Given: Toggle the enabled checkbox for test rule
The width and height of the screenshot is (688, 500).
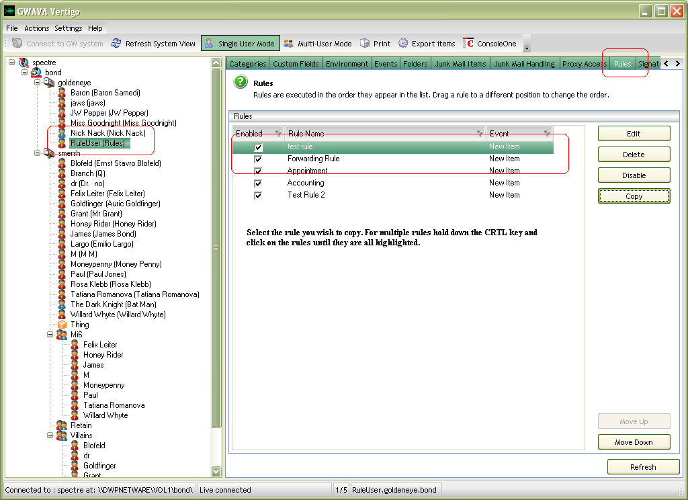Looking at the screenshot, I should point(258,147).
